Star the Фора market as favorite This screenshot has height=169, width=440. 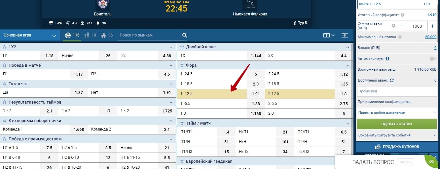pos(181,65)
